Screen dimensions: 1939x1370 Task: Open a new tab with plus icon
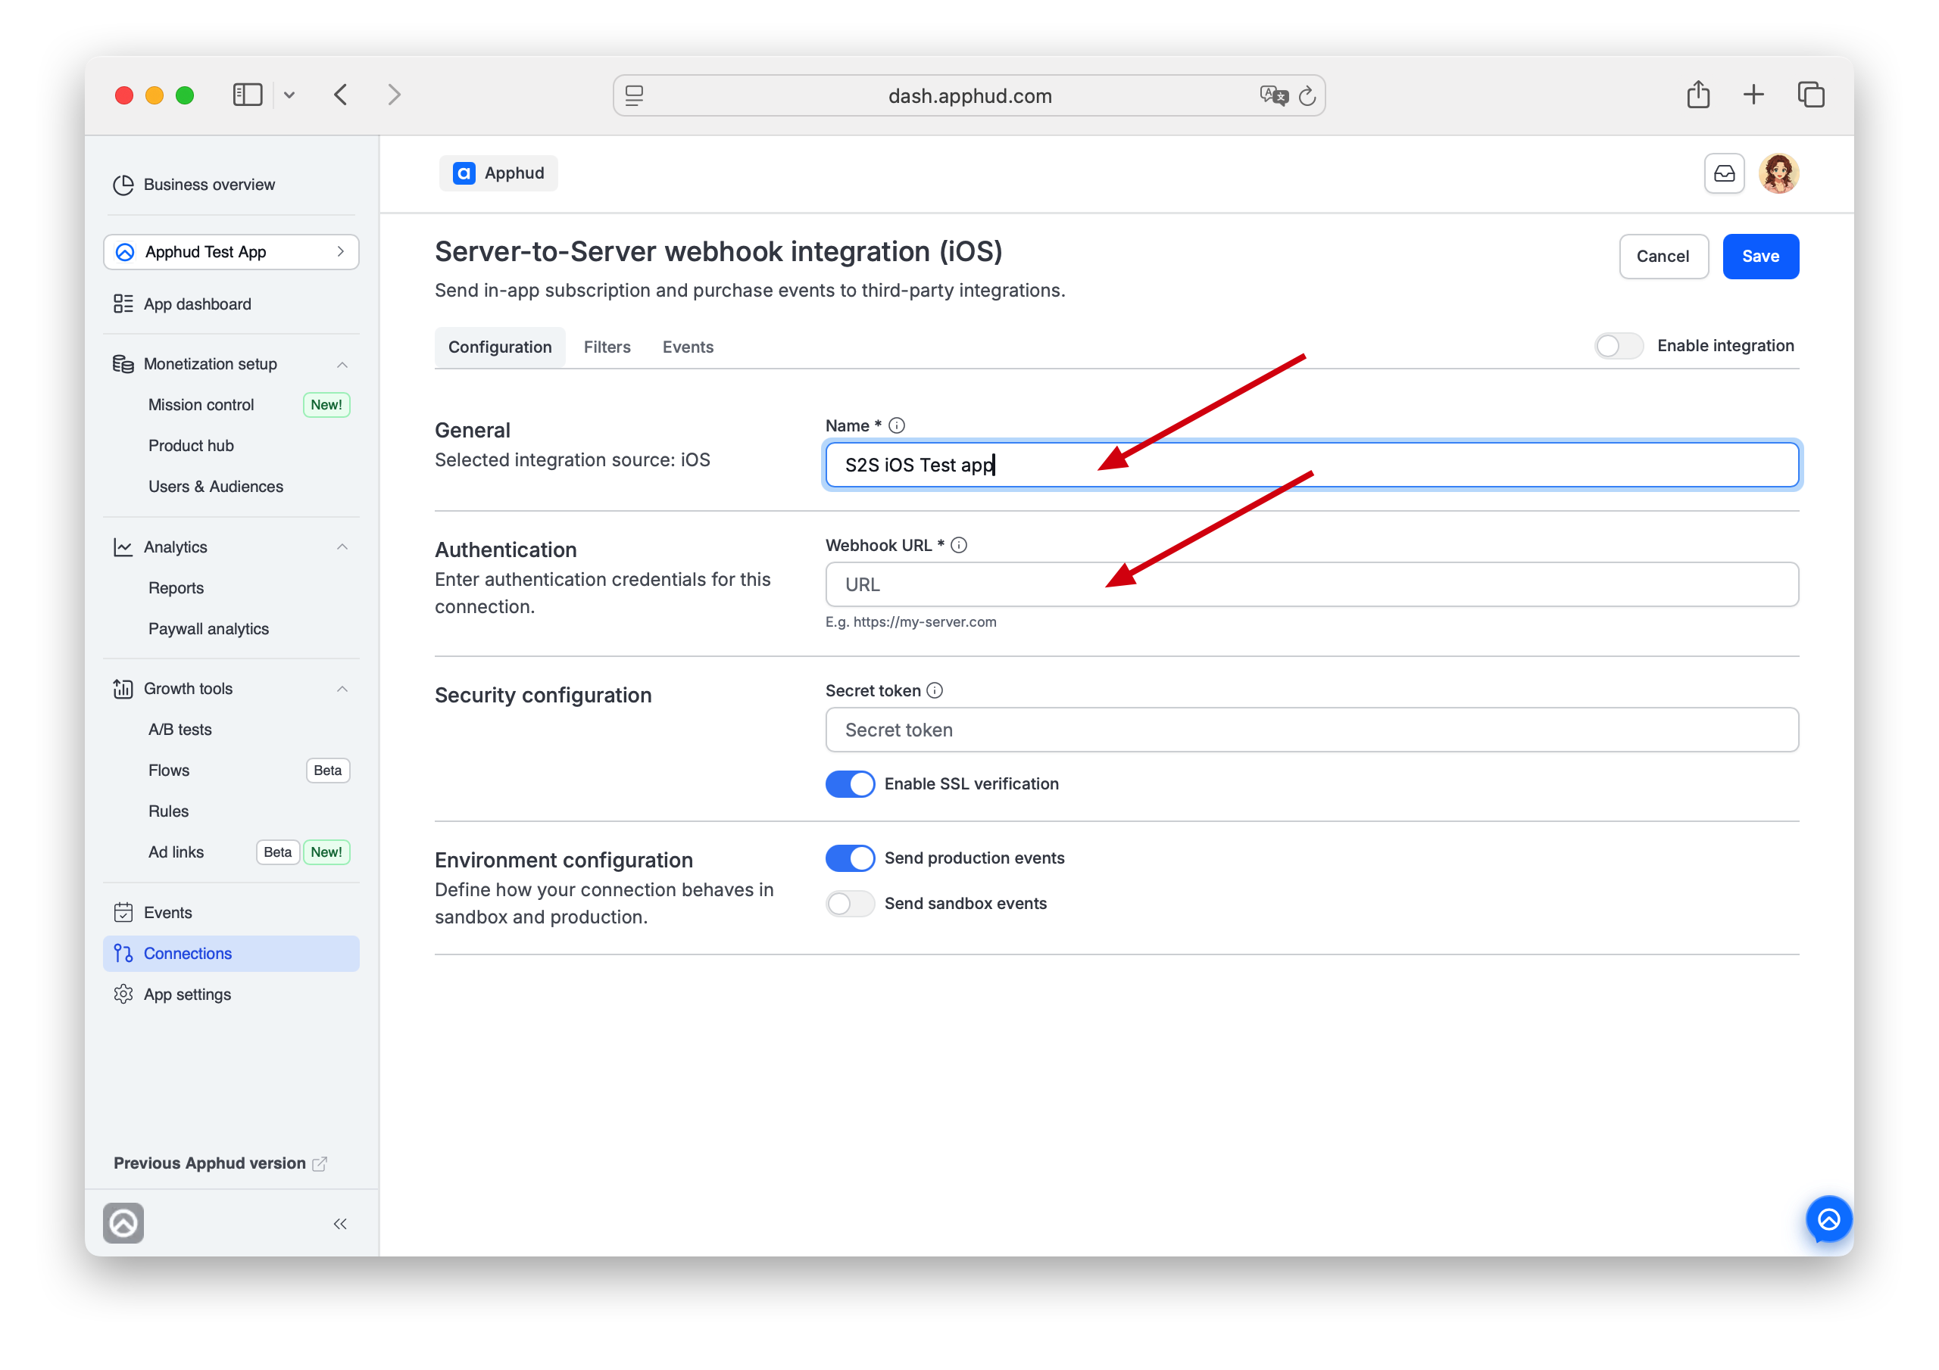pyautogui.click(x=1753, y=95)
